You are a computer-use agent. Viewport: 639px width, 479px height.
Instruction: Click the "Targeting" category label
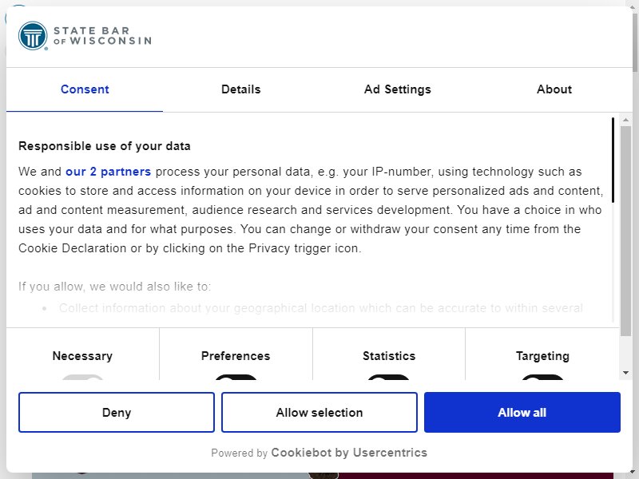point(542,355)
